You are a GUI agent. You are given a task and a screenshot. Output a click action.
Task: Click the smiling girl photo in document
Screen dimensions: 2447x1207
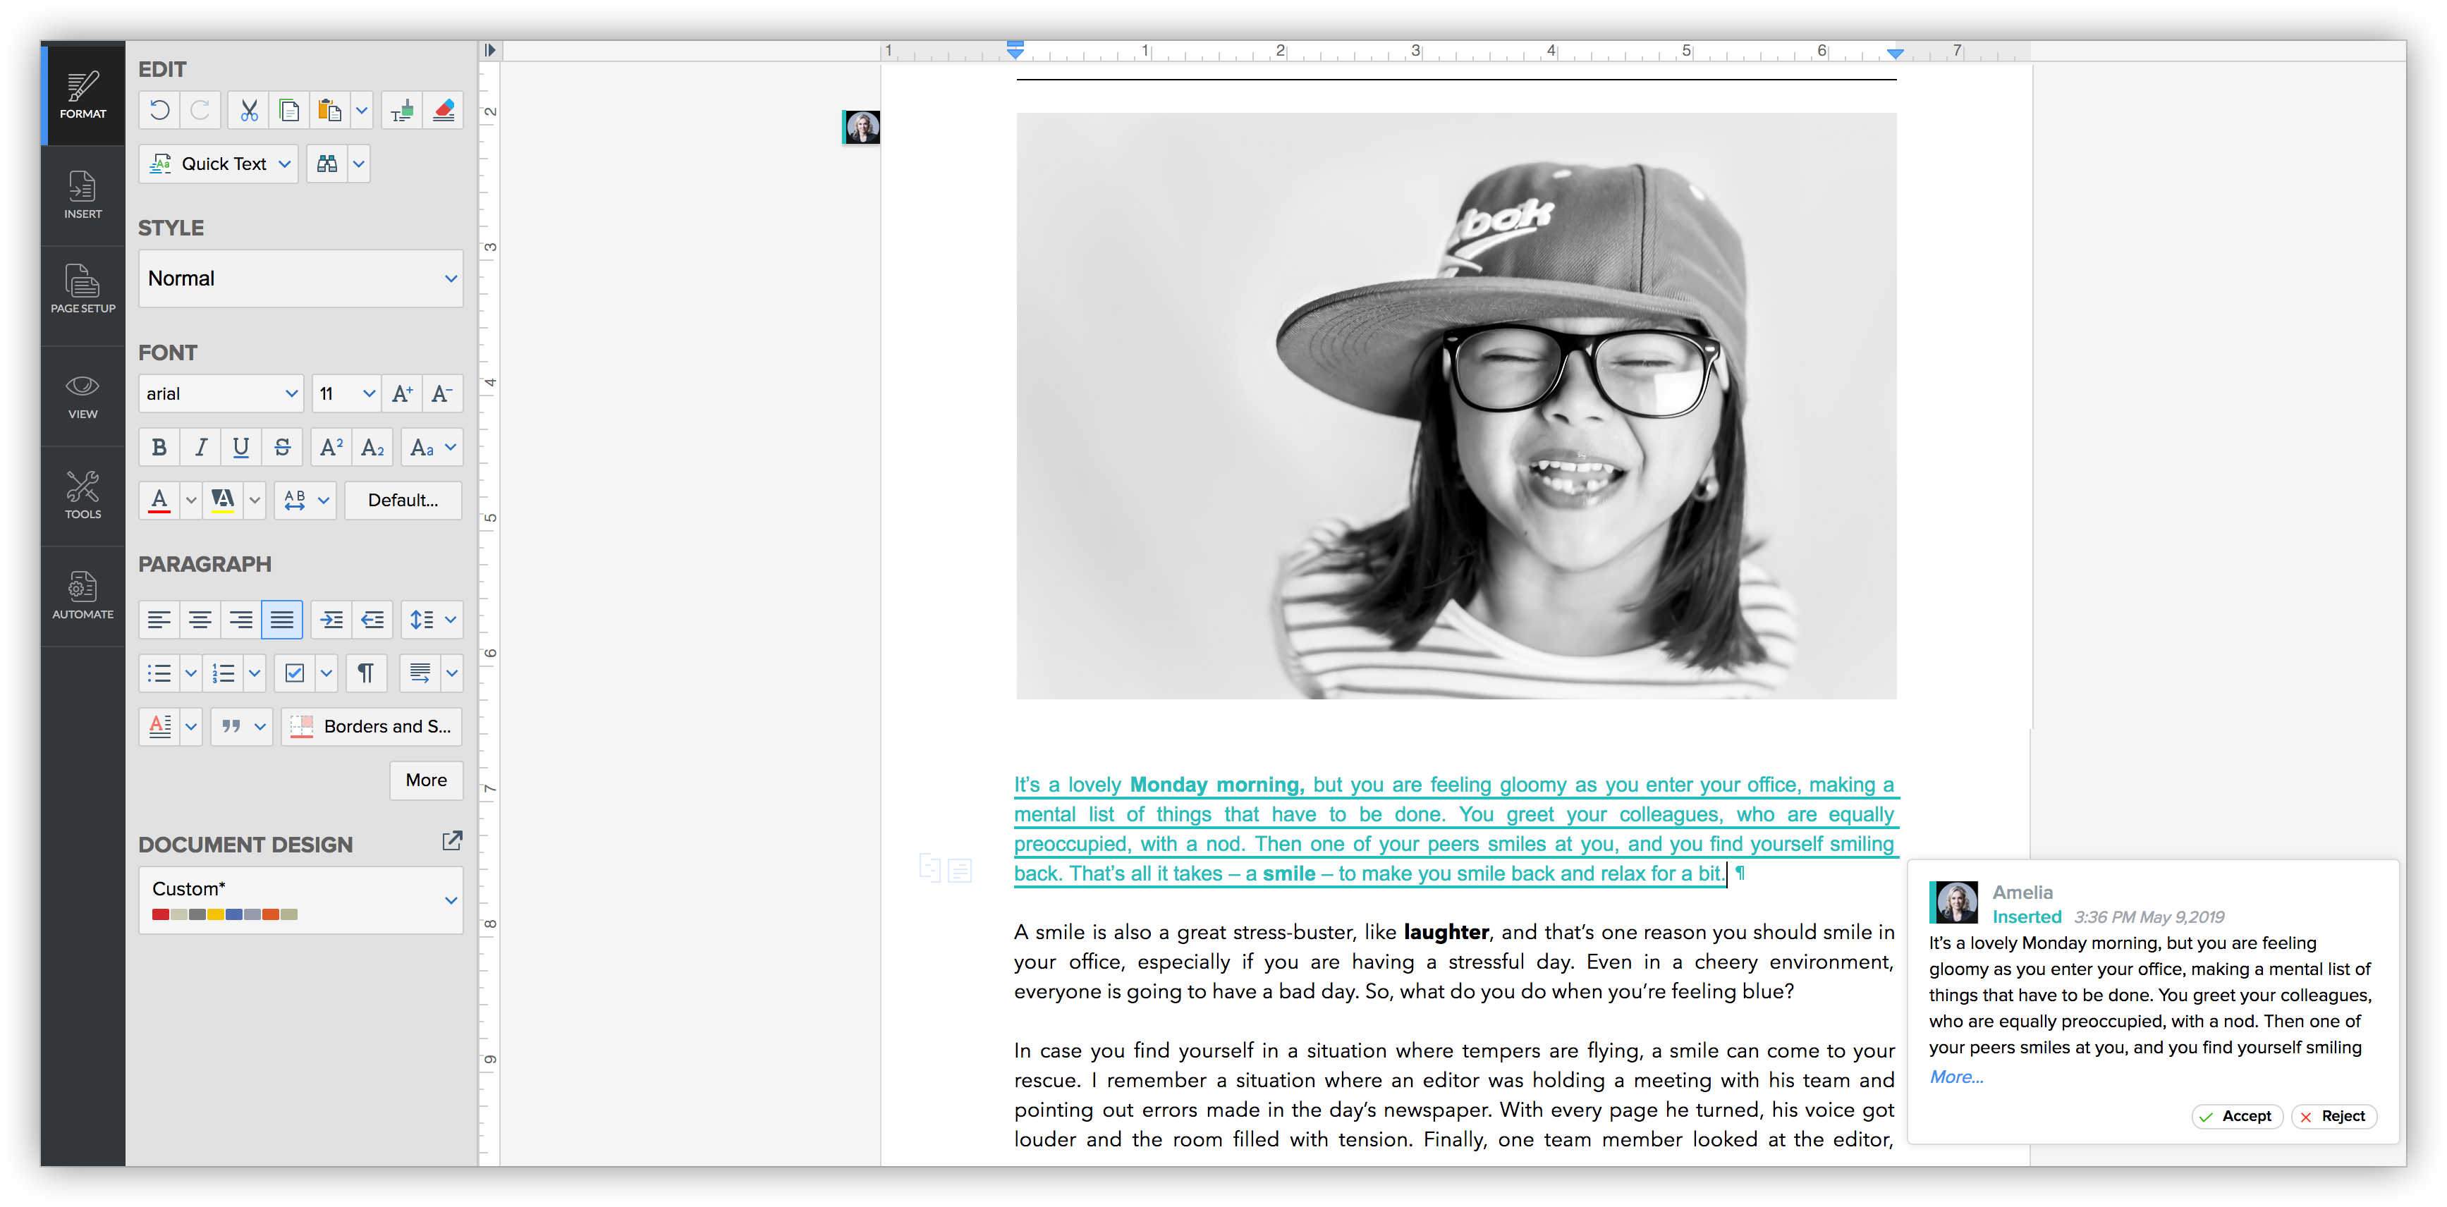pyautogui.click(x=1456, y=407)
